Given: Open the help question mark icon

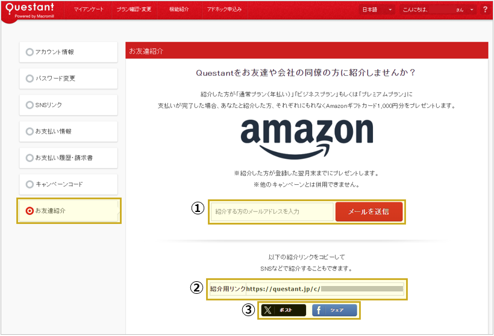Looking at the screenshot, I should (485, 10).
